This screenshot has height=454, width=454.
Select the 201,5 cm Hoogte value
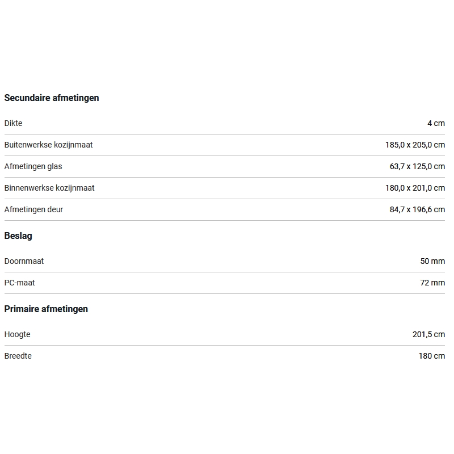pyautogui.click(x=428, y=334)
